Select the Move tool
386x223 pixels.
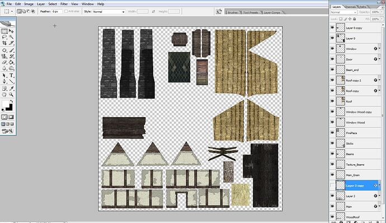tap(11, 31)
